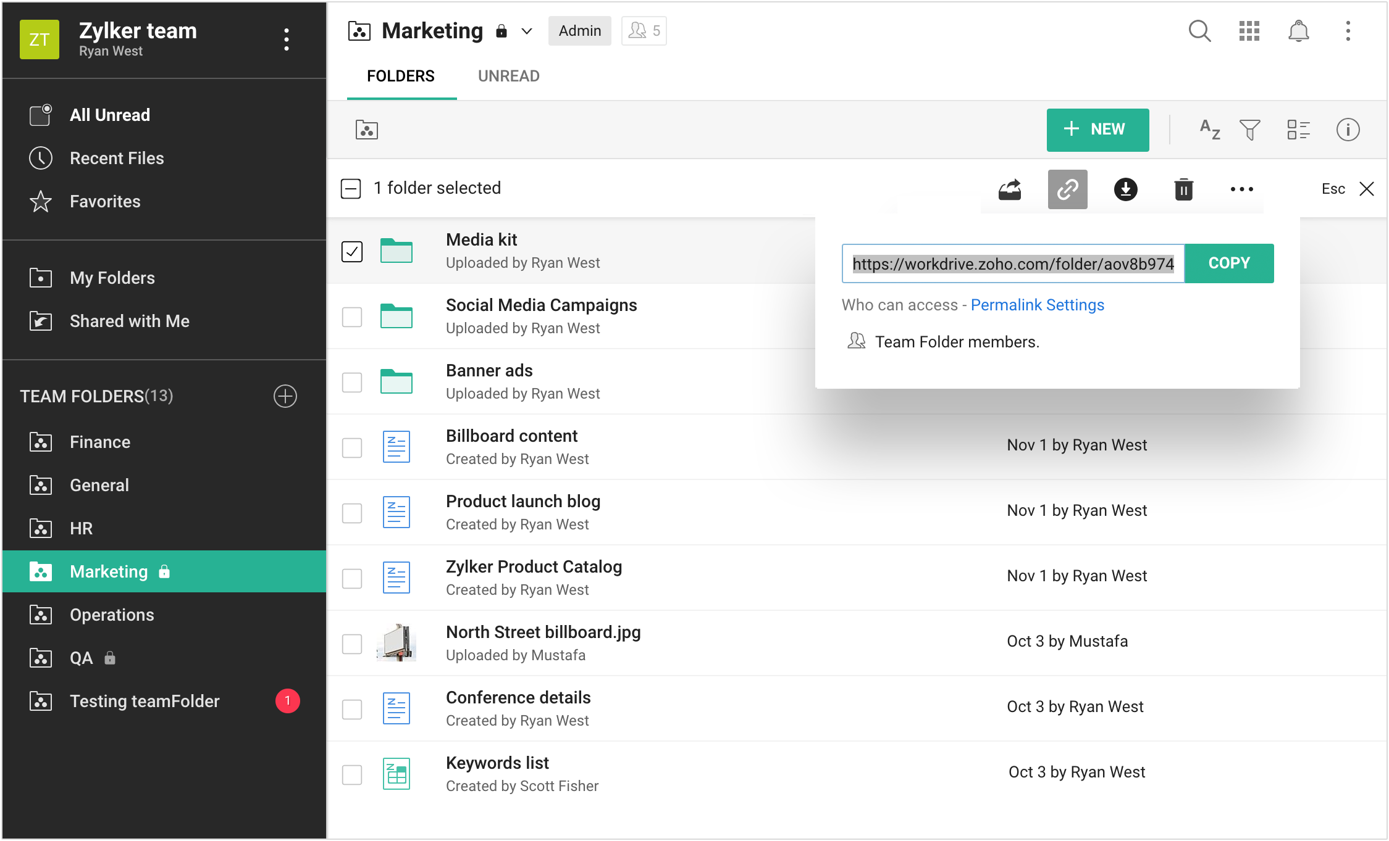
Task: Open the Testing teamFolder item
Action: 164,701
